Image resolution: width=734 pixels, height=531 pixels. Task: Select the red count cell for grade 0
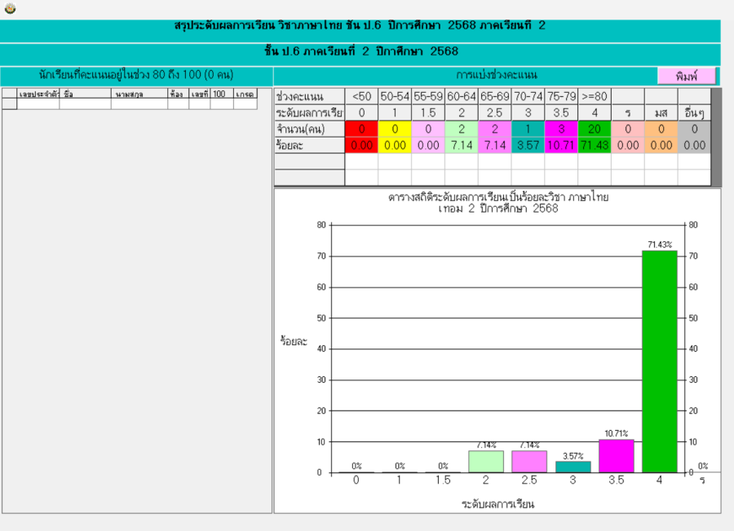[361, 129]
